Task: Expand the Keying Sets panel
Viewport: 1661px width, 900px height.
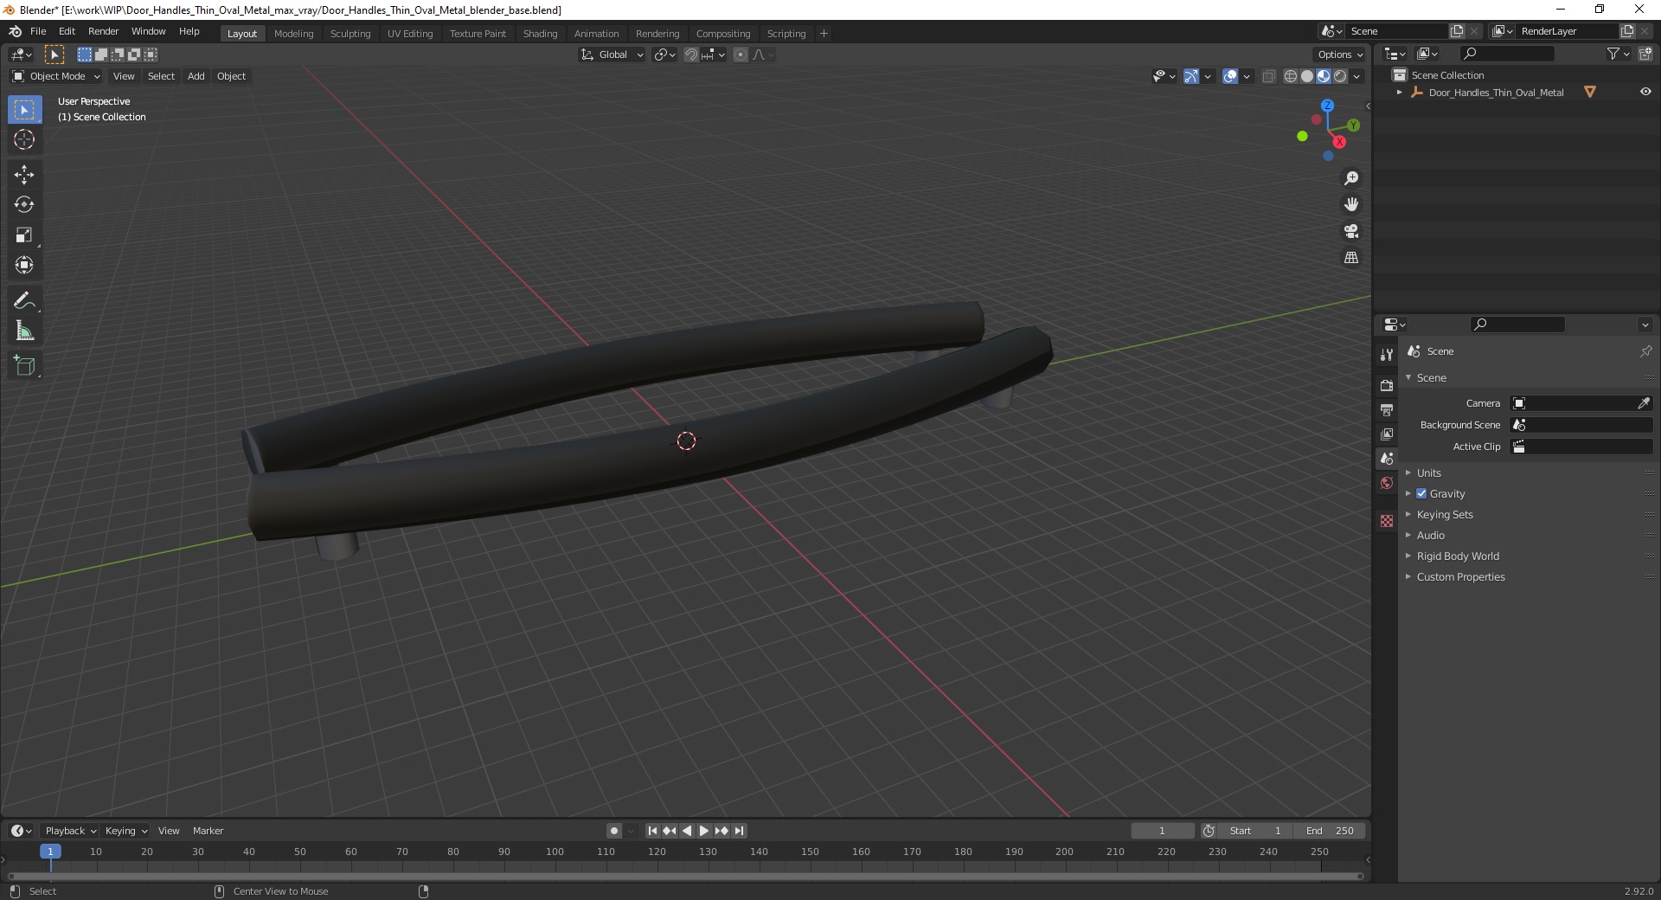Action: pyautogui.click(x=1444, y=514)
